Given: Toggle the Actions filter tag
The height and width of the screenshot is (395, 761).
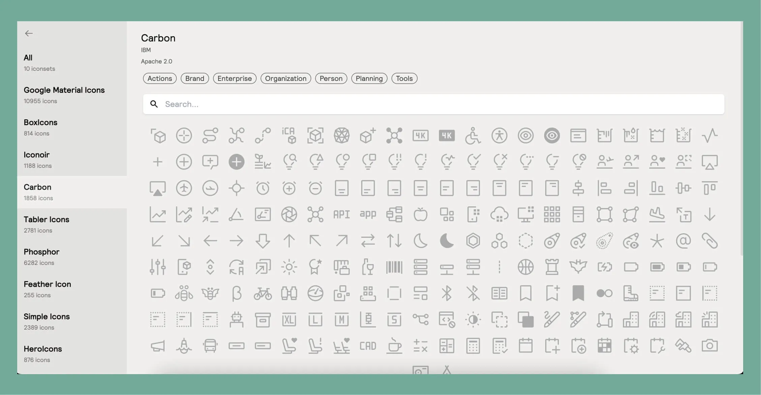Looking at the screenshot, I should pos(159,78).
